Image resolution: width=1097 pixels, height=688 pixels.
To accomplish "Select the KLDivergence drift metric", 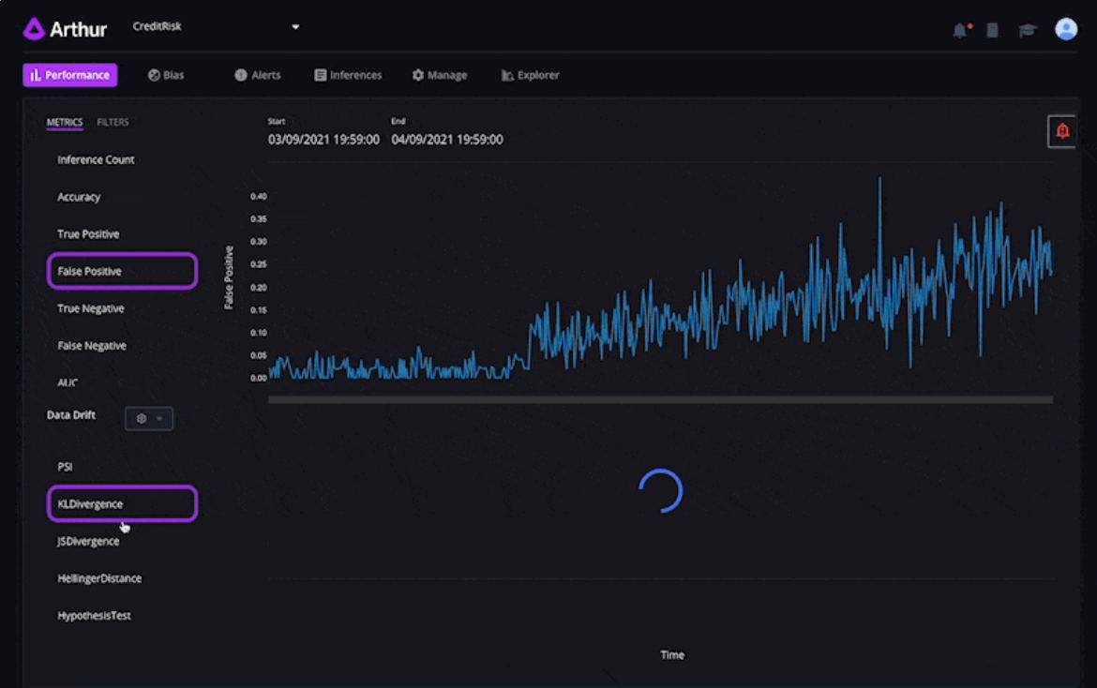I will 123,503.
